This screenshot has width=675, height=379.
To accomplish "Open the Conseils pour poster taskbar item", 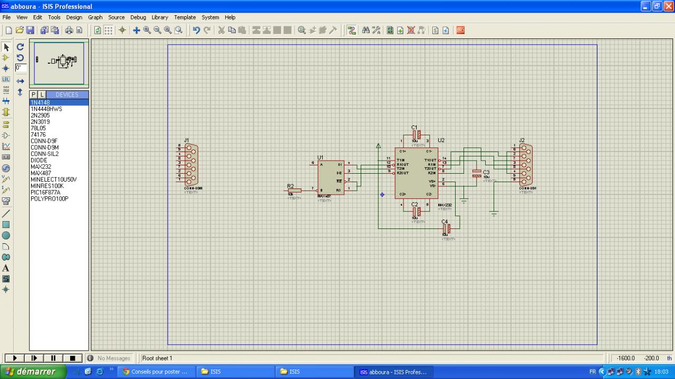I will click(x=156, y=372).
